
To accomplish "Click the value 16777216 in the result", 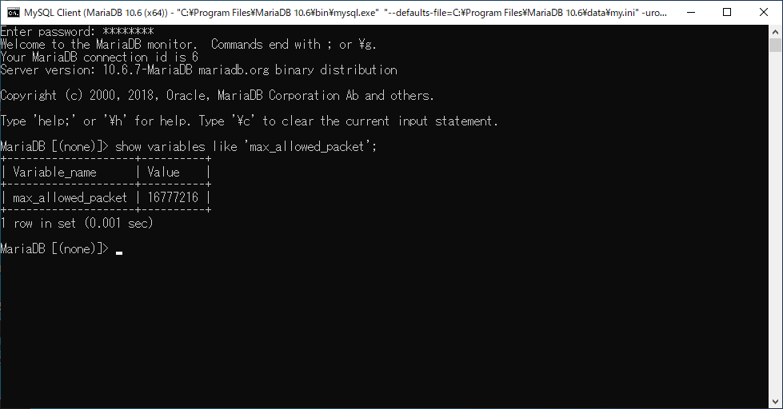I will pos(173,197).
